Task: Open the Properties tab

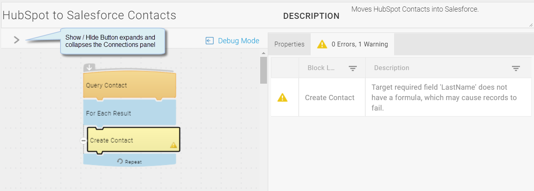Action: tap(289, 44)
